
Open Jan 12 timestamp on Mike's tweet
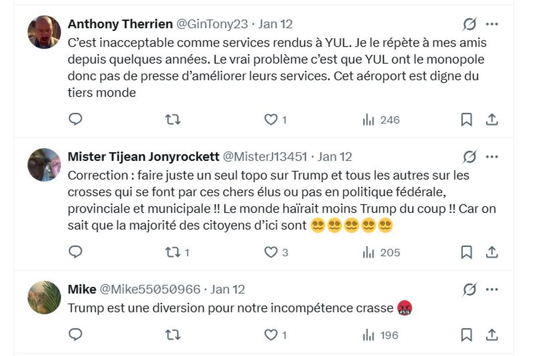click(228, 290)
